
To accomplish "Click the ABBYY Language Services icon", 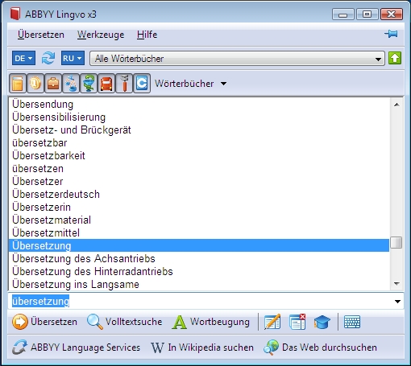I will pyautogui.click(x=19, y=347).
